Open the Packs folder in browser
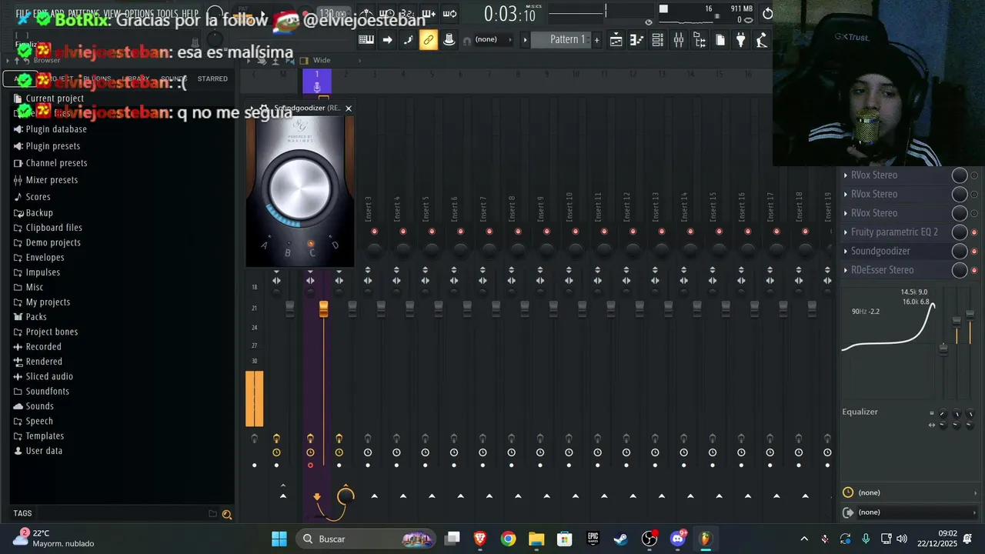The width and height of the screenshot is (985, 554). tap(36, 317)
